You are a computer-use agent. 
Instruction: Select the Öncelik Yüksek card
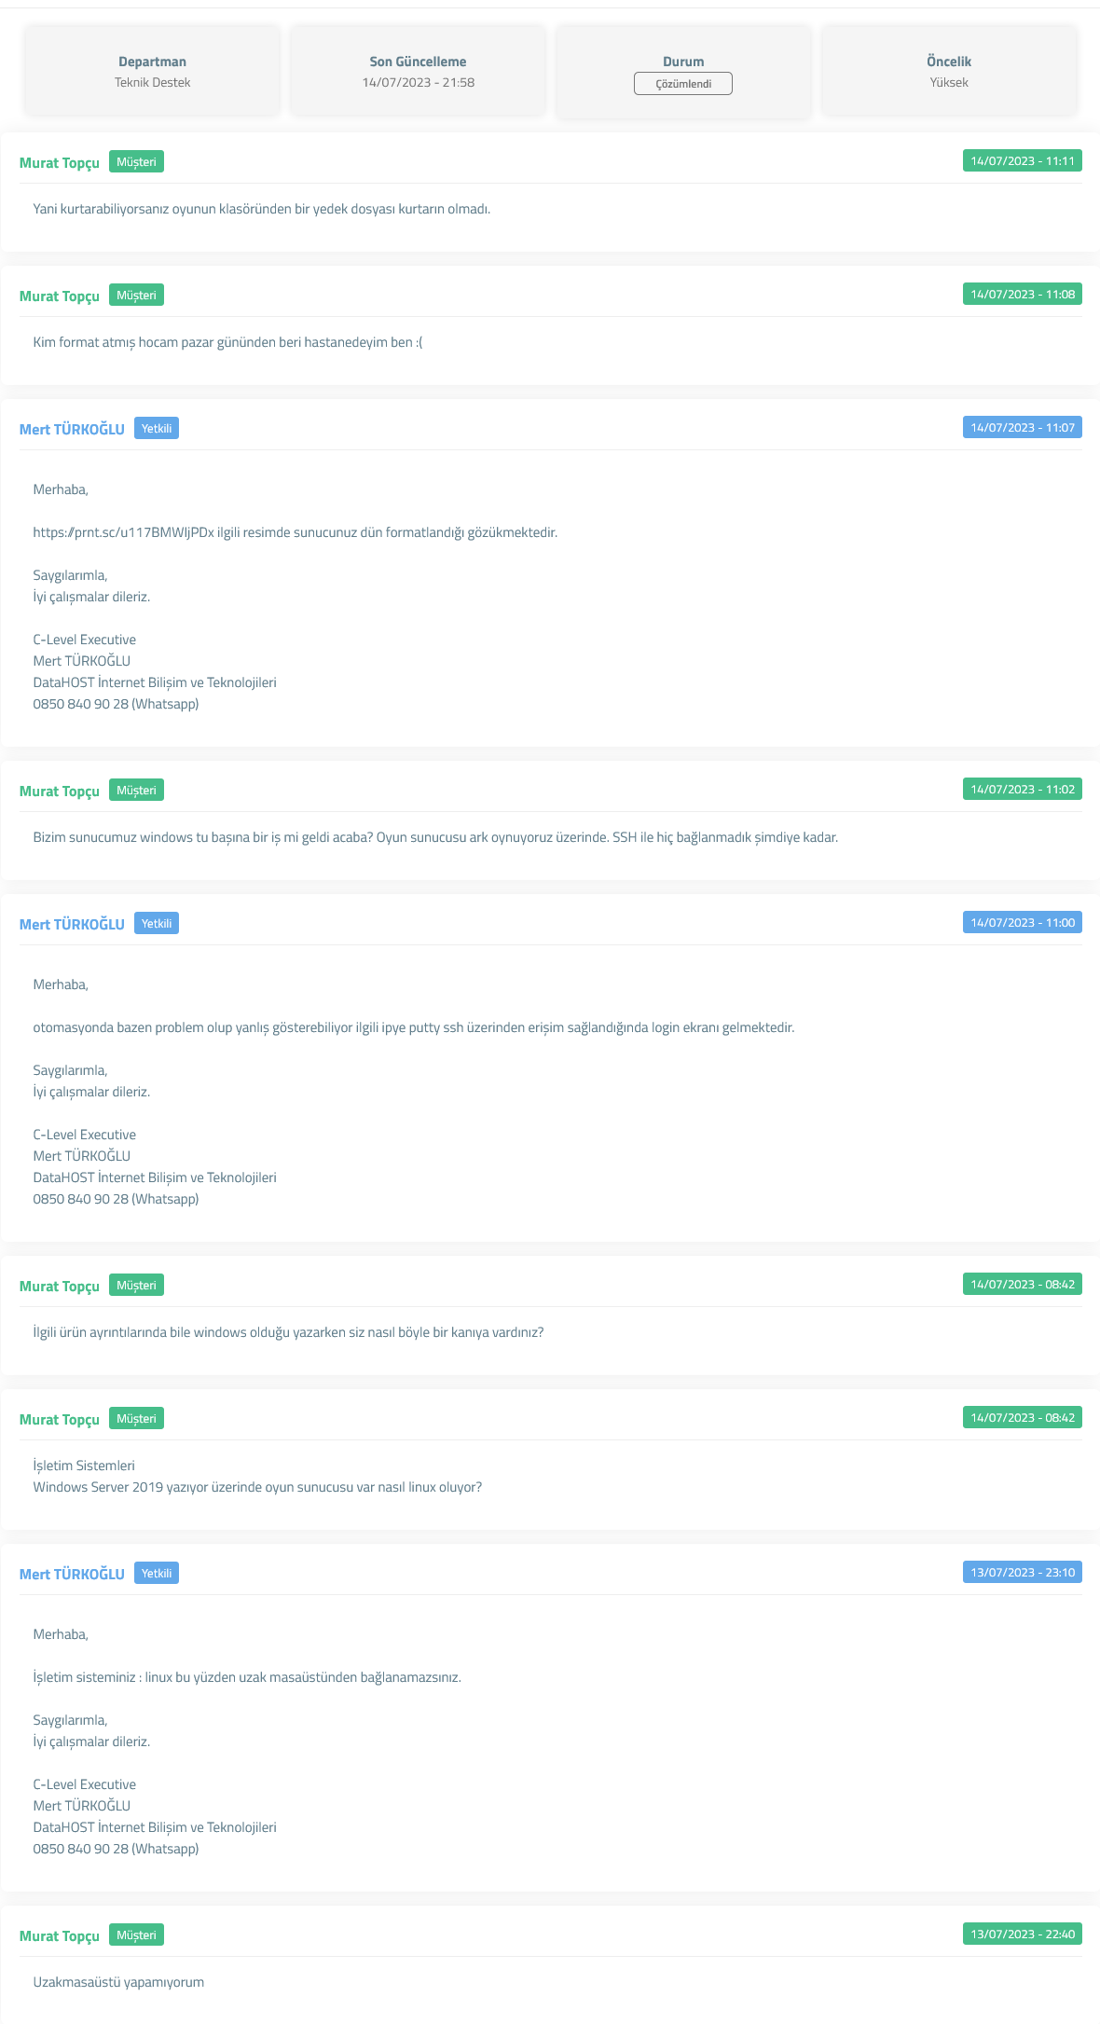[949, 72]
